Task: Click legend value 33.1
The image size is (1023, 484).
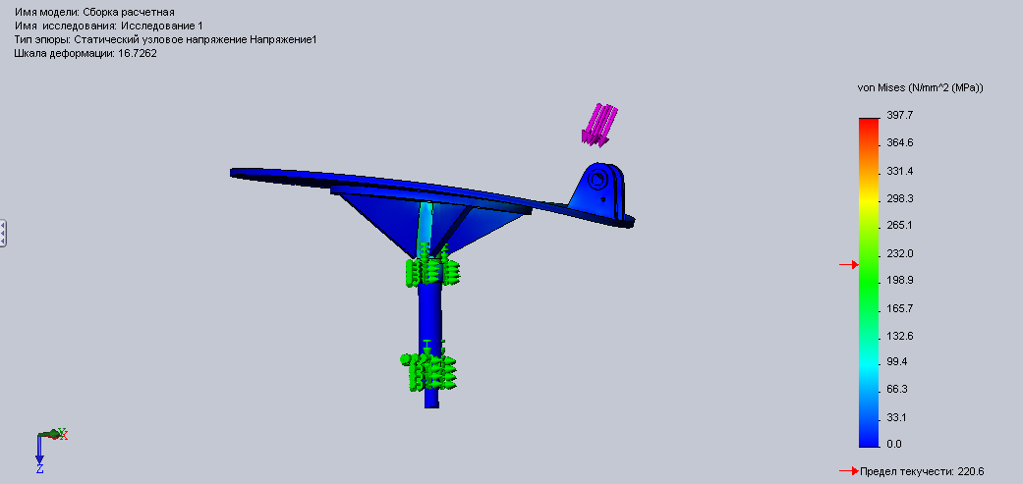Action: [x=897, y=417]
